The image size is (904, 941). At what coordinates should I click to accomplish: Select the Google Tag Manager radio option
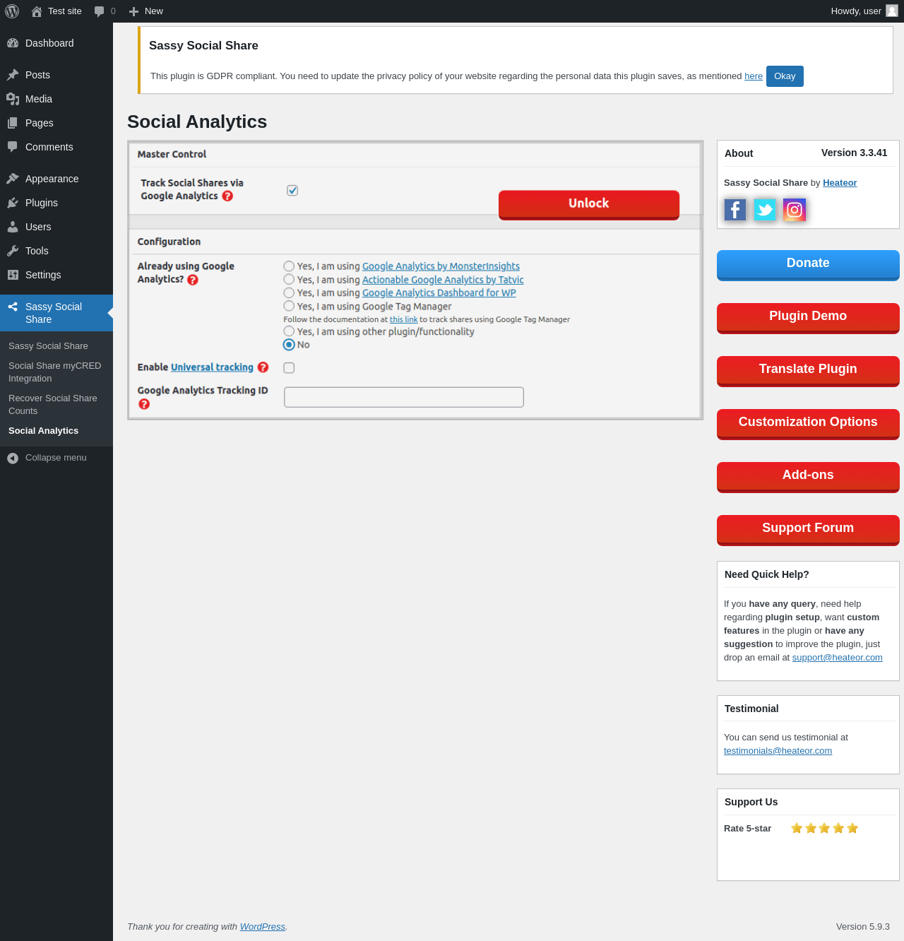click(x=289, y=306)
